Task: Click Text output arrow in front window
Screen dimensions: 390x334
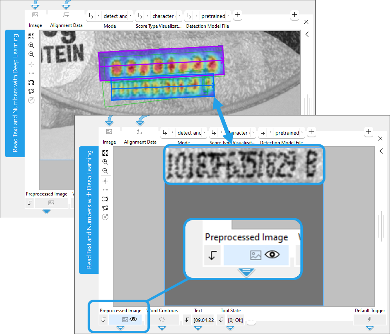Action: [x=187, y=320]
